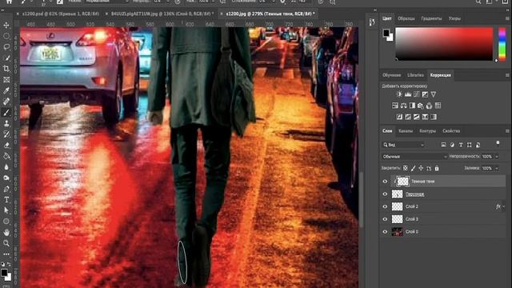Screen dimensions: 512x288
Task: Open the layer blend mode dropdown (Обычные)
Action: 414,157
